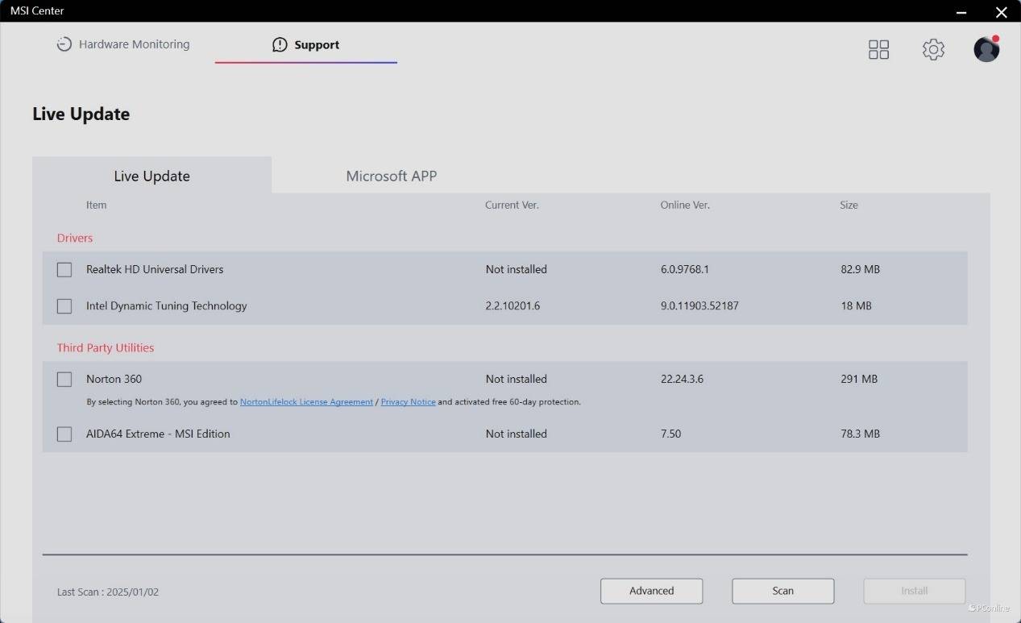Click the Live Update page title
This screenshot has width=1021, height=623.
click(x=81, y=114)
